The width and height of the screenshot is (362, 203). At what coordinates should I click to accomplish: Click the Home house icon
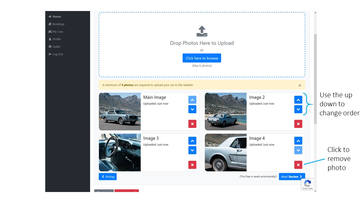pos(50,17)
